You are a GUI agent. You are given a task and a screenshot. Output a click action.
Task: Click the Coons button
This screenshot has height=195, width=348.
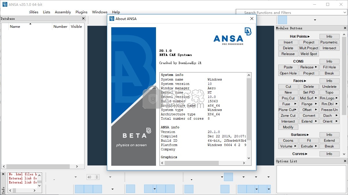(288, 140)
